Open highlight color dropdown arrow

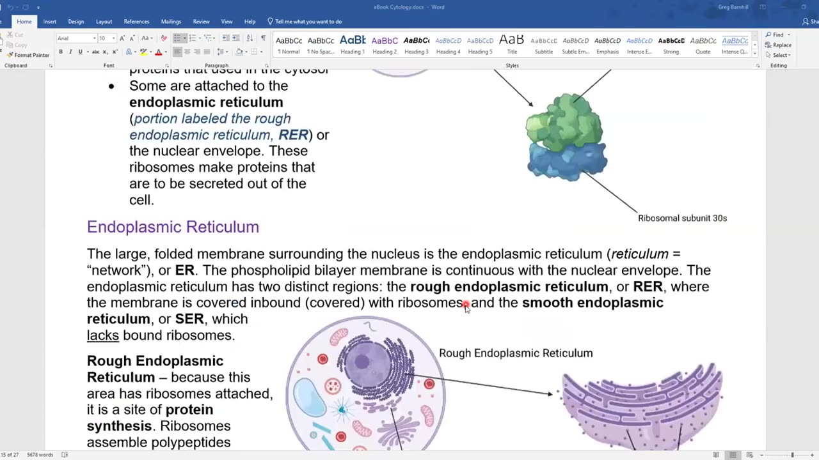150,52
